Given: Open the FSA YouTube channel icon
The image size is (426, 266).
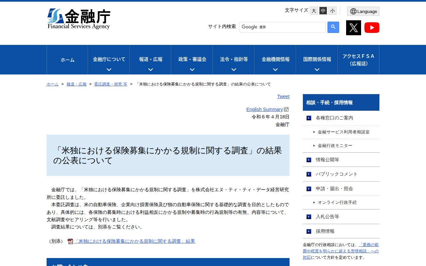Looking at the screenshot, I should [372, 28].
